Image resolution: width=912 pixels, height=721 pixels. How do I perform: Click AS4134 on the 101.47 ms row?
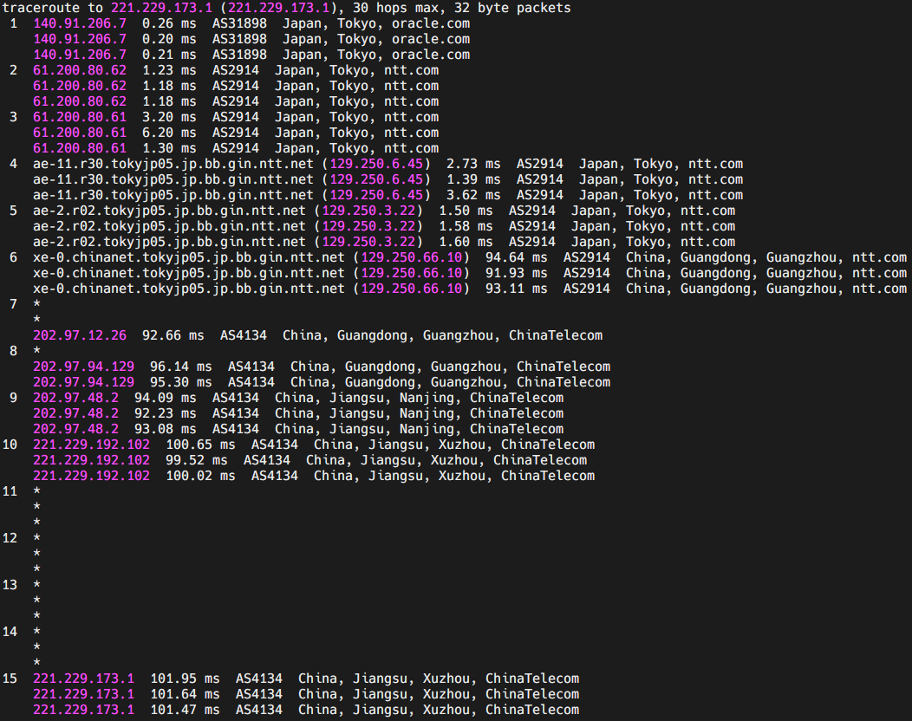point(259,710)
